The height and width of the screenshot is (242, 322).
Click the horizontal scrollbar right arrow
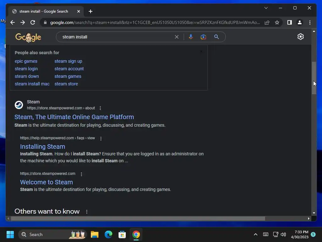[309, 219]
